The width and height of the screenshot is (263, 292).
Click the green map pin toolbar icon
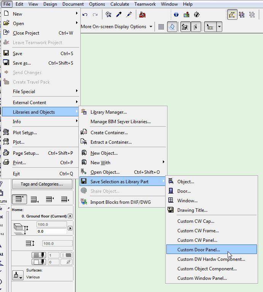click(x=186, y=14)
